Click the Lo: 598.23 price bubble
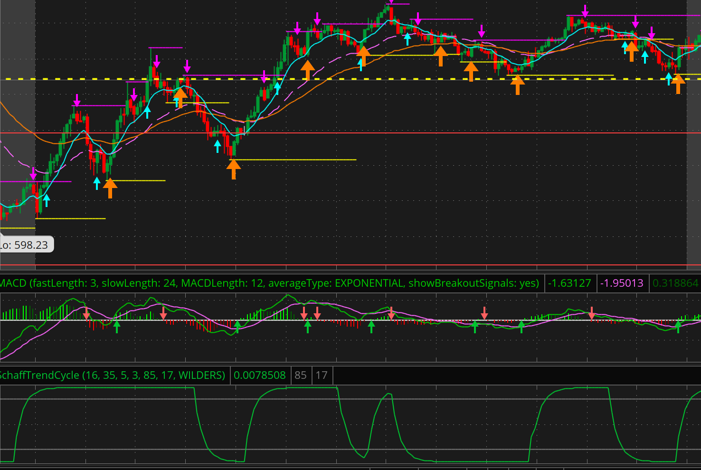 tap(26, 245)
